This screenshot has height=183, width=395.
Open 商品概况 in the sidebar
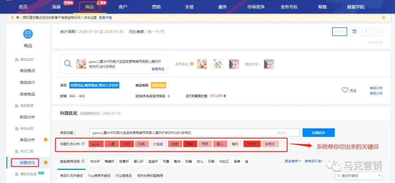point(27,71)
